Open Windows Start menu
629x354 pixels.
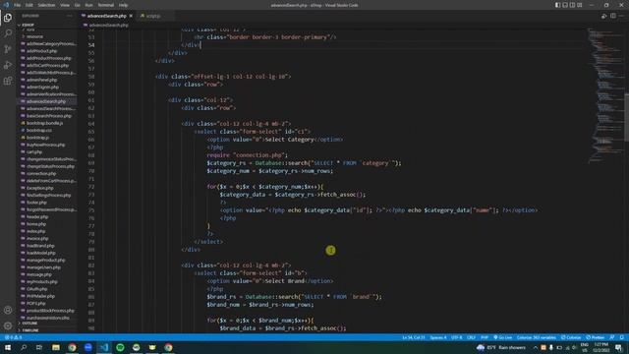(x=8, y=347)
